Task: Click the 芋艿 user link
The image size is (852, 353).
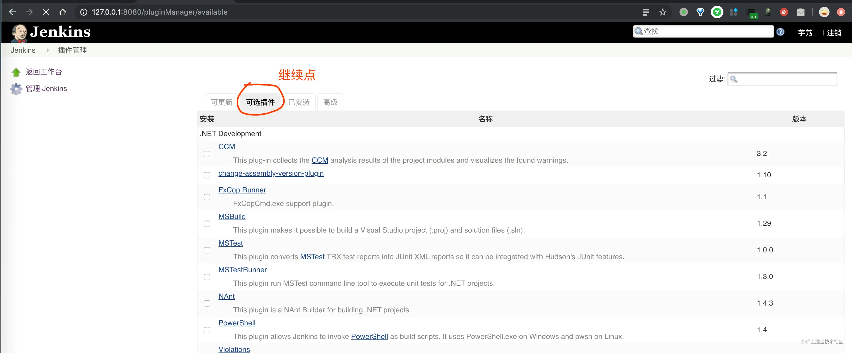Action: (805, 33)
